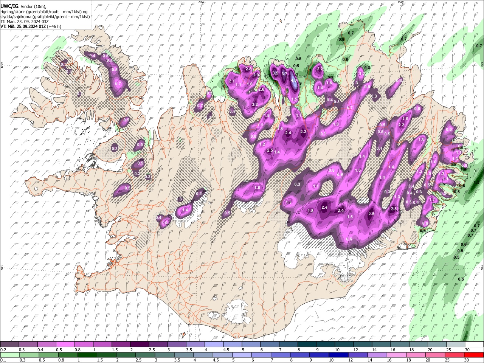
Task: Click the 2.1 snowfall value on the map
Action: [232, 81]
